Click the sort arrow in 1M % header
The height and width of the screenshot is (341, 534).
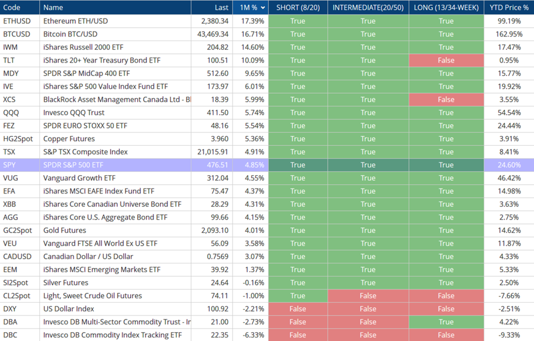click(263, 8)
